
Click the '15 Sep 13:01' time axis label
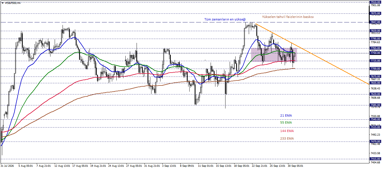pos(224,166)
